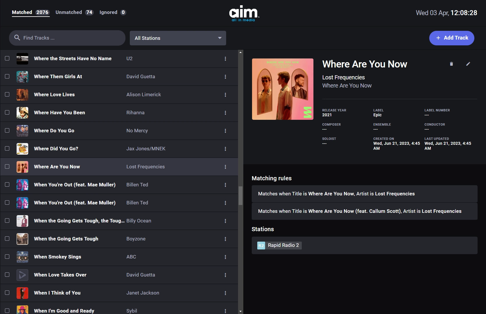Check the When I Think of You checkbox
Screen dimensions: 486x314
pos(7,293)
